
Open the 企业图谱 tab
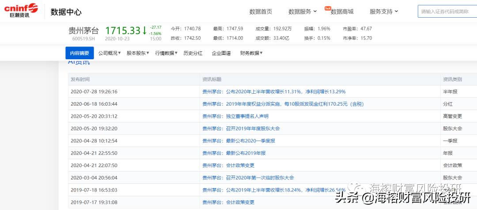pyautogui.click(x=221, y=53)
